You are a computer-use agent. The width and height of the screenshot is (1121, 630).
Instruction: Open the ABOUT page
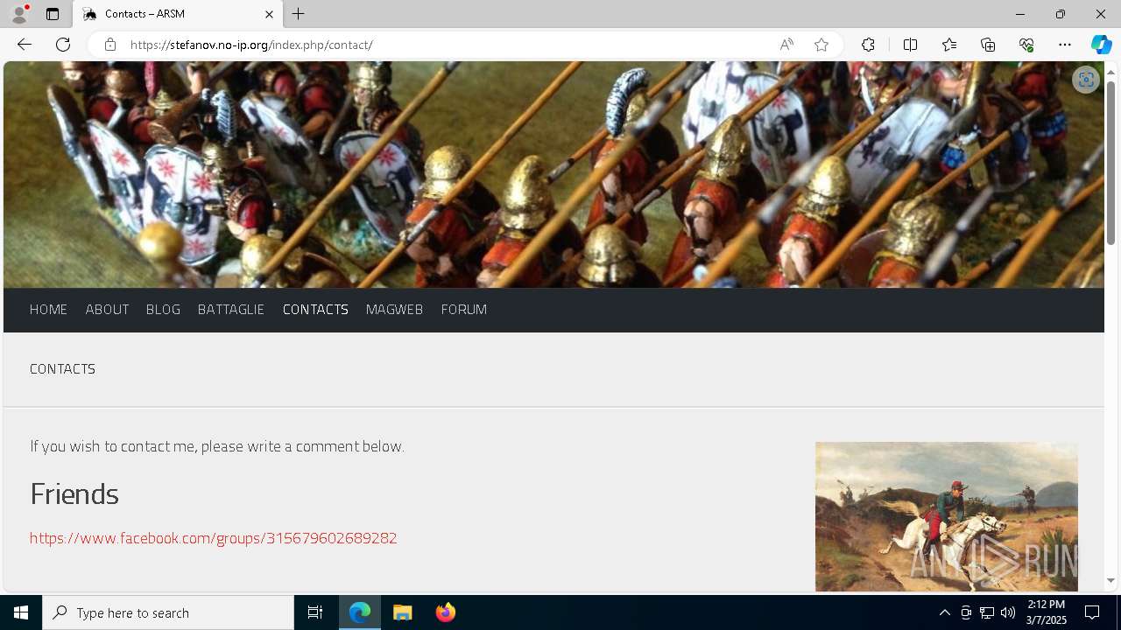(x=107, y=310)
